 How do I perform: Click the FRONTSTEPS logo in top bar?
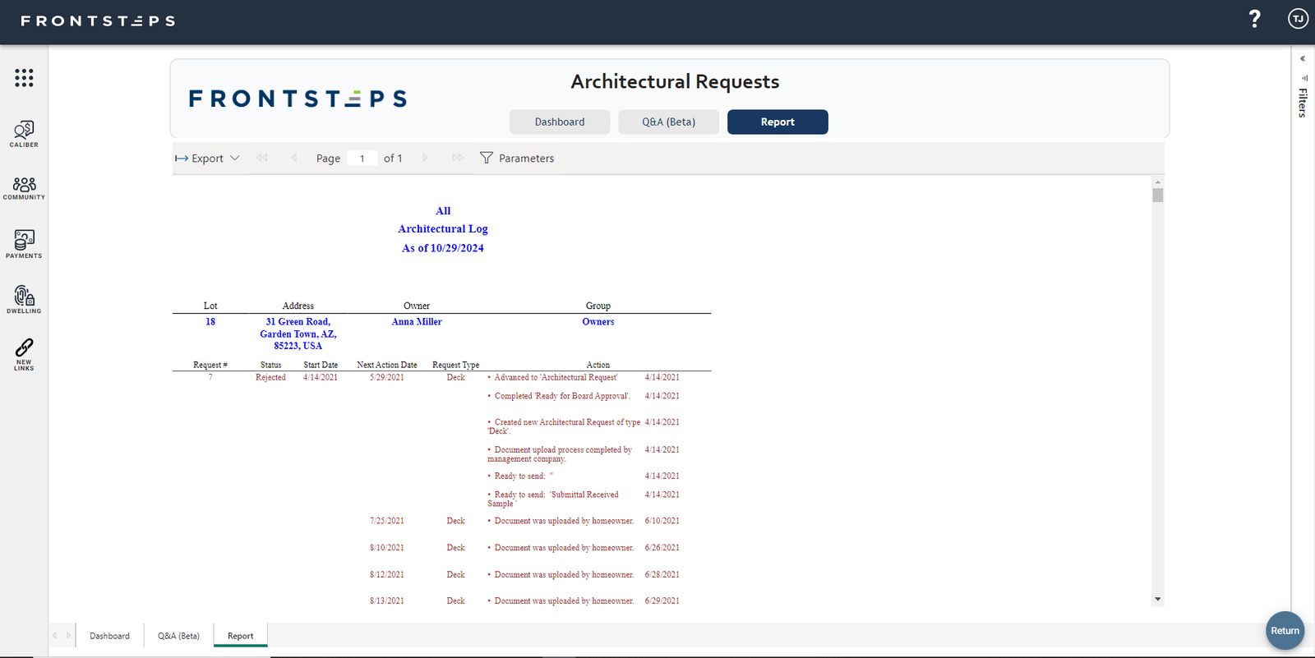(98, 21)
